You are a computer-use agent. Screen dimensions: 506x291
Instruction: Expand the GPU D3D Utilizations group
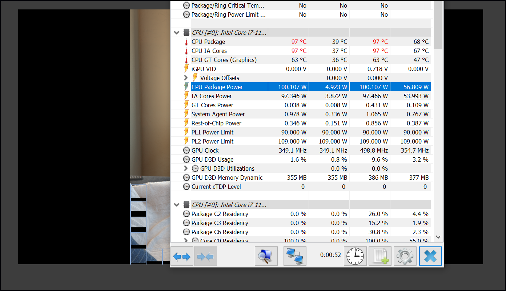pos(186,169)
